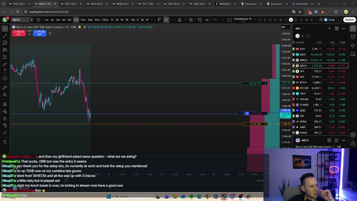Click the Publish button
The image size is (357, 201).
point(349,20)
